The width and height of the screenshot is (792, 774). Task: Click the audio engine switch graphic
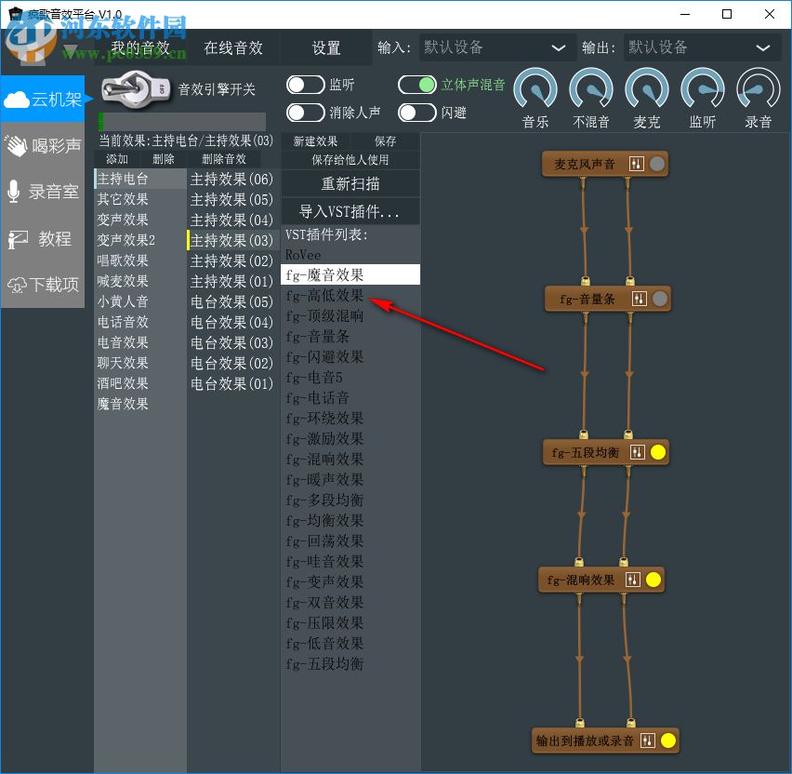(133, 89)
